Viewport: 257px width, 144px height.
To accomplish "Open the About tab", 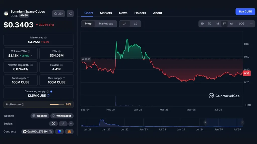I will [x=158, y=13].
